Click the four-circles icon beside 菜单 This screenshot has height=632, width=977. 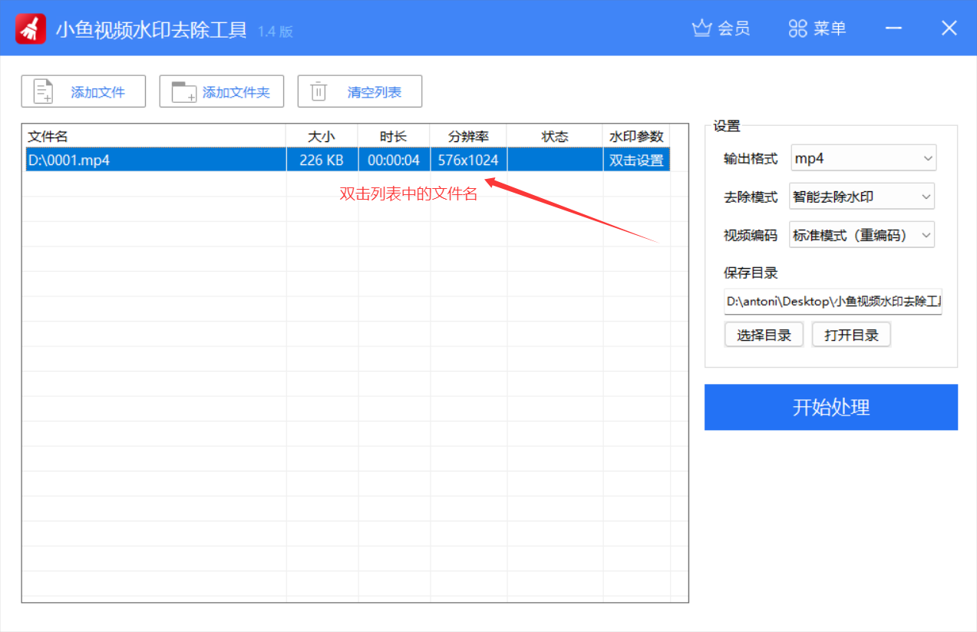[x=798, y=28]
